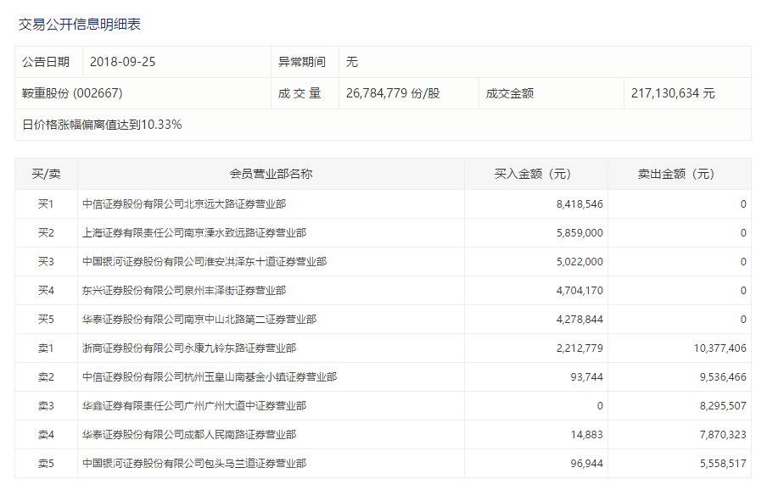Click the 无 value beside 异常期间
Image resolution: width=767 pixels, height=490 pixels.
coord(352,62)
